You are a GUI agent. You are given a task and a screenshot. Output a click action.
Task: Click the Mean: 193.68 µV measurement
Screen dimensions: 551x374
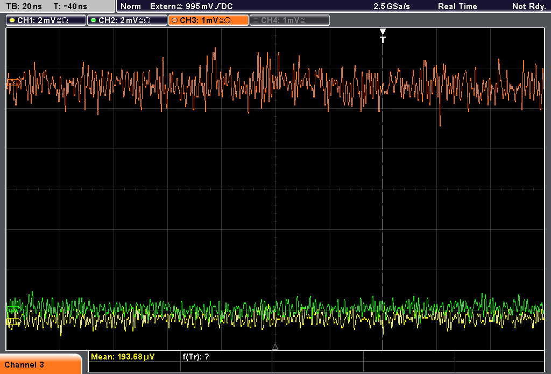[122, 357]
